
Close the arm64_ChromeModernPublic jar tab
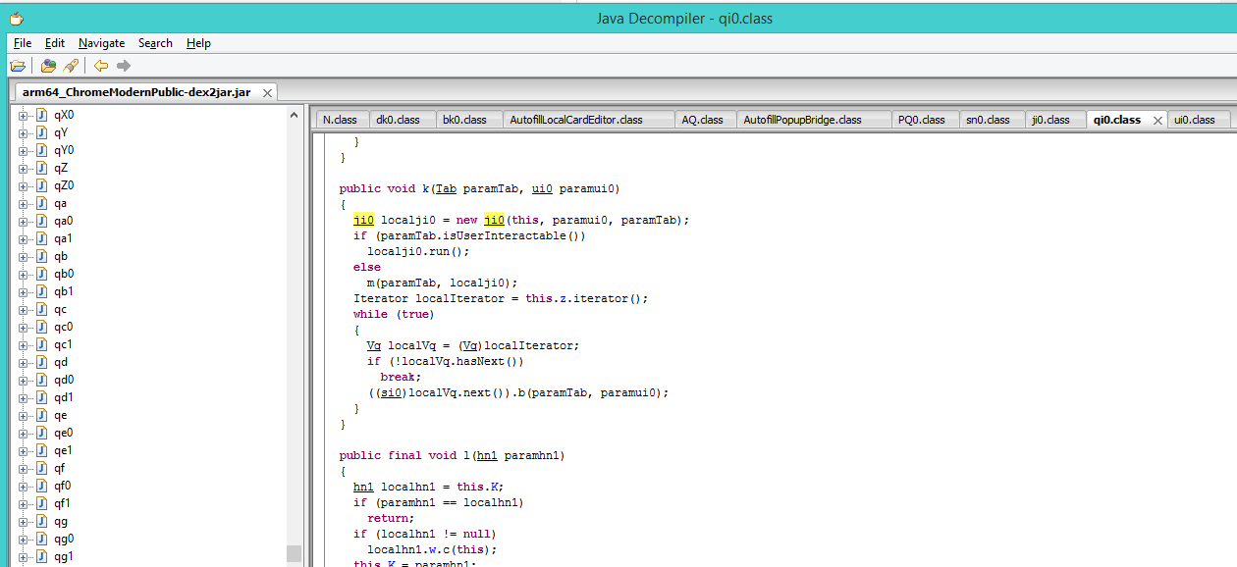[x=267, y=92]
